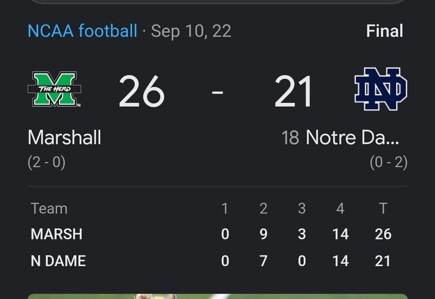Click the Marshall Thundering Herd logo
The height and width of the screenshot is (299, 435).
54,90
